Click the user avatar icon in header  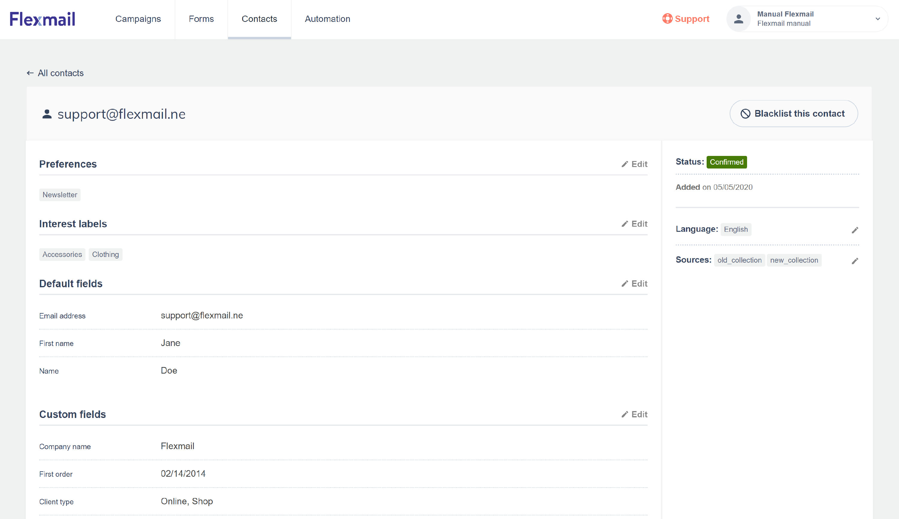[x=739, y=19]
